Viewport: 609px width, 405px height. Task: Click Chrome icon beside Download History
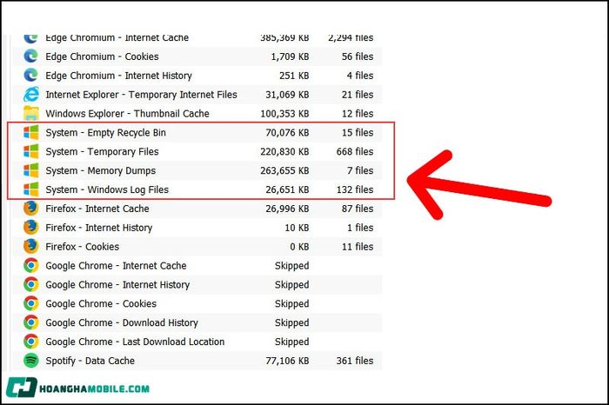30,322
